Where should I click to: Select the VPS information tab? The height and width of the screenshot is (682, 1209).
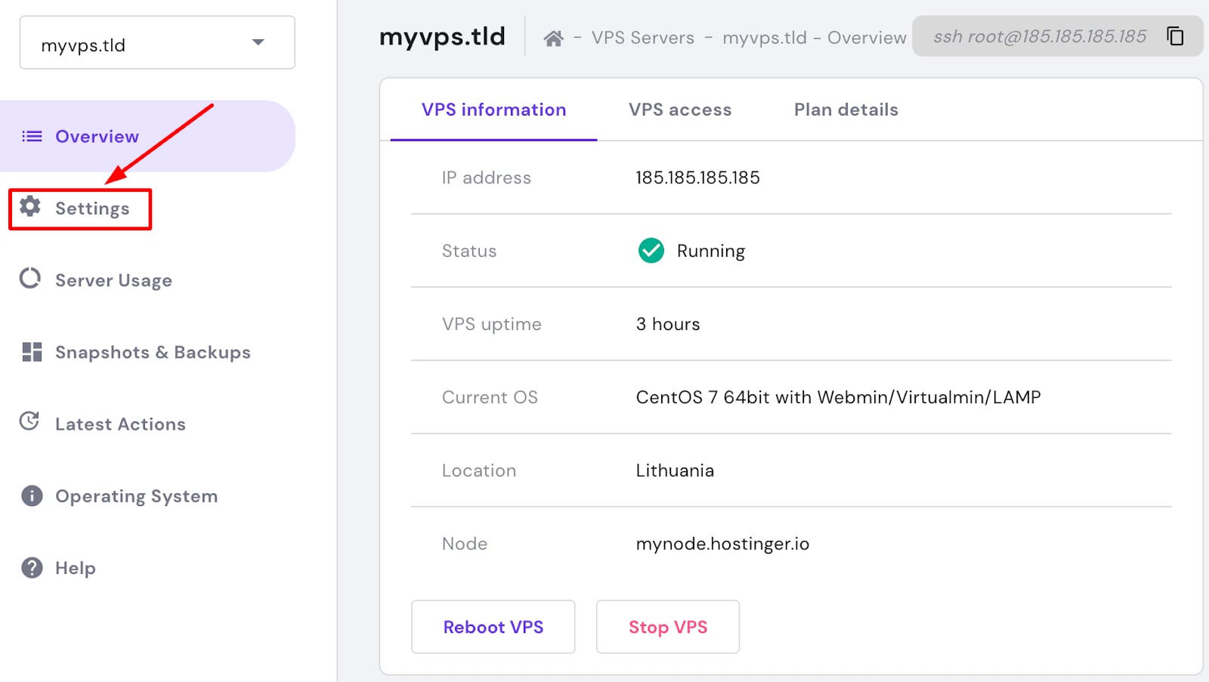pyautogui.click(x=493, y=110)
